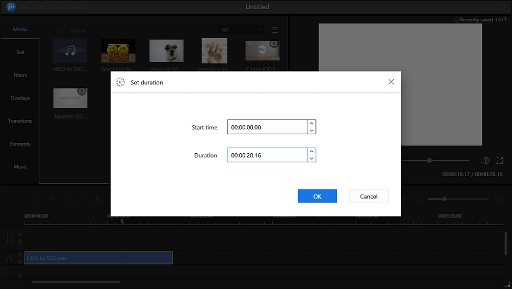Cancel the Set duration dialog
This screenshot has width=512, height=289.
(369, 196)
